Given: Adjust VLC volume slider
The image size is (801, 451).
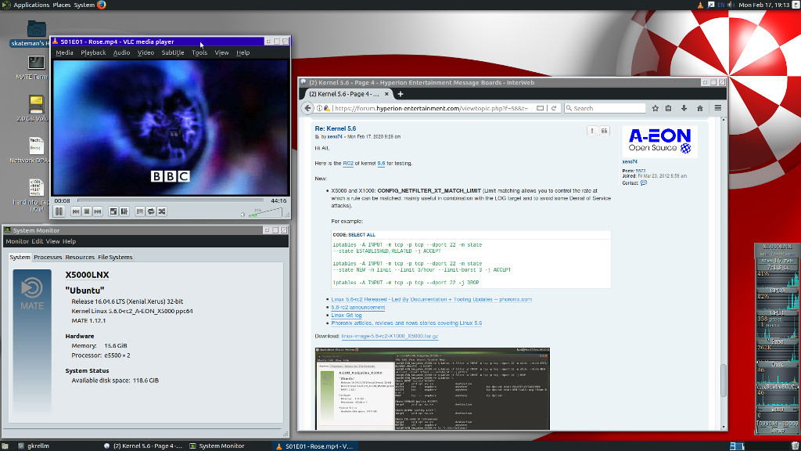Looking at the screenshot, I should pyautogui.click(x=265, y=212).
